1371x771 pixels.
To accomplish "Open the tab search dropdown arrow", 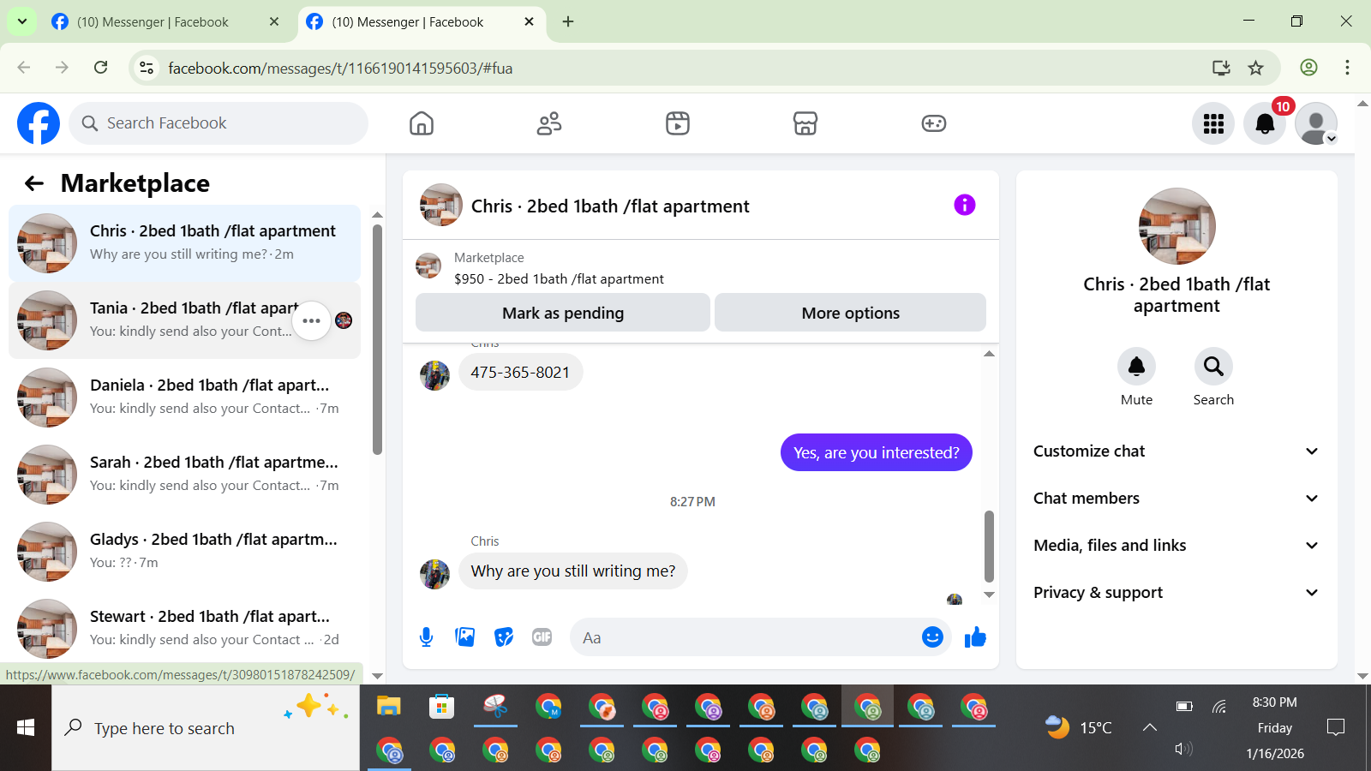I will click(22, 22).
